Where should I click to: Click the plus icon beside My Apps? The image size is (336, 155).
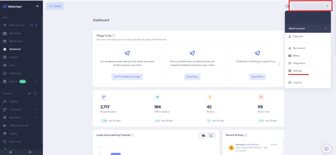pos(35,94)
